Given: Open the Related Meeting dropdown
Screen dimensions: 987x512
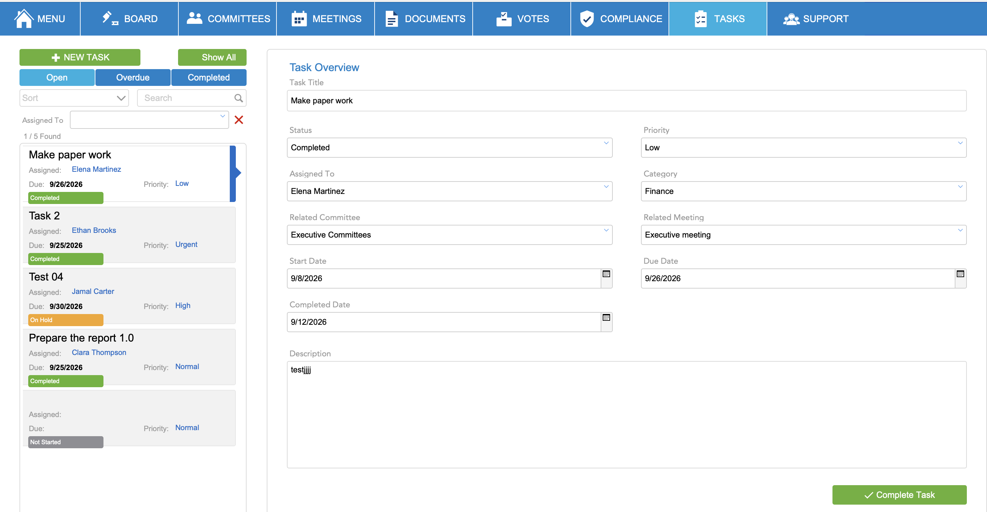Looking at the screenshot, I should tap(804, 235).
